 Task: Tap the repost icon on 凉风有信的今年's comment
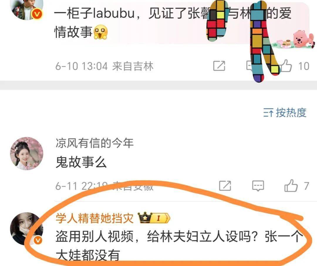(225, 185)
